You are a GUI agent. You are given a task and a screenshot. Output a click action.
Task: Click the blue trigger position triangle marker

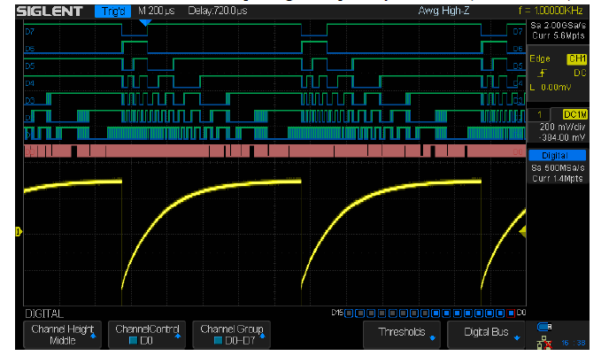[145, 23]
